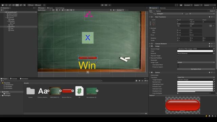Screen dimensions: 217x122
Task: Select the Hand tool in the toolbar
Action: [x=3, y=5]
